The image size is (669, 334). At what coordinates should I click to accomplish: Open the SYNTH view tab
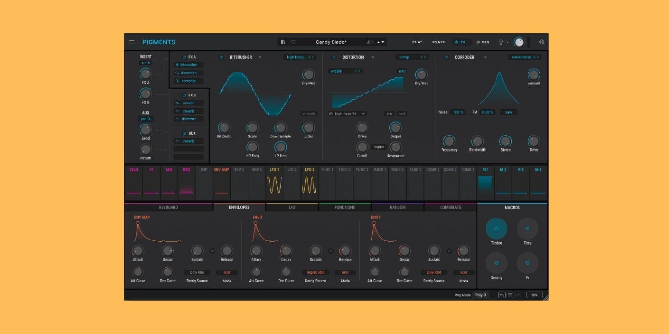[x=439, y=42]
